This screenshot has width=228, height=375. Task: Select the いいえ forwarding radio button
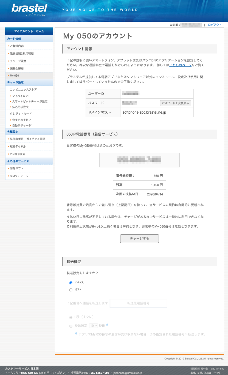pyautogui.click(x=71, y=283)
